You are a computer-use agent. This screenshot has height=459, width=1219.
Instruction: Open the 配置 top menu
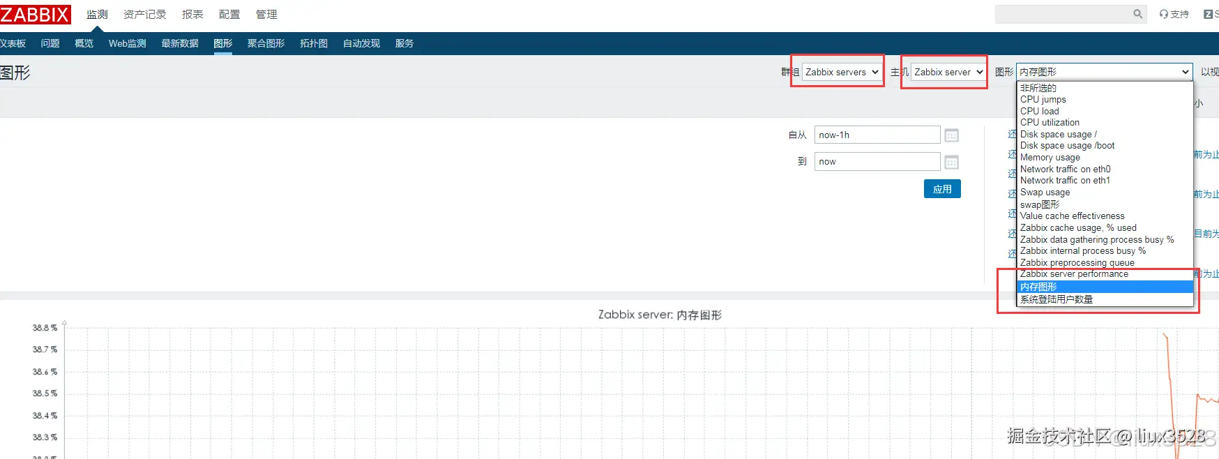click(229, 15)
